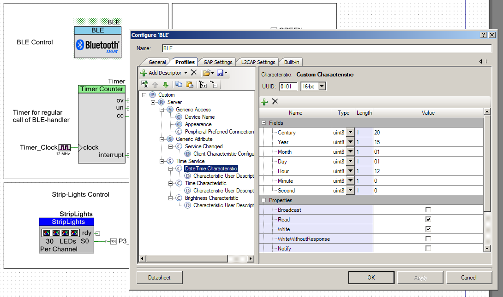Click the Bluetooth Smart BLE component in the schematic
The height and width of the screenshot is (297, 503).
click(x=98, y=42)
